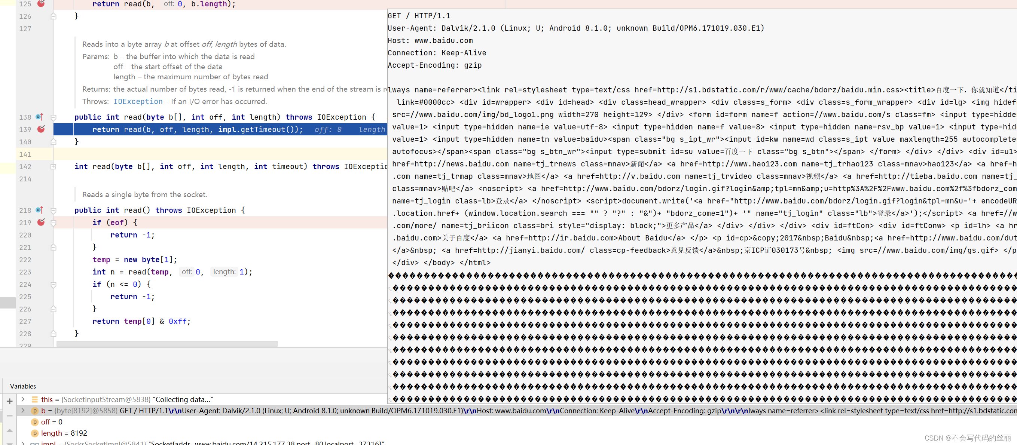Collapse the read() method fold at line 218

coord(53,210)
